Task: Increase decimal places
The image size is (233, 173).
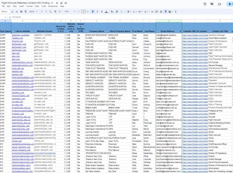Action: (55, 11)
